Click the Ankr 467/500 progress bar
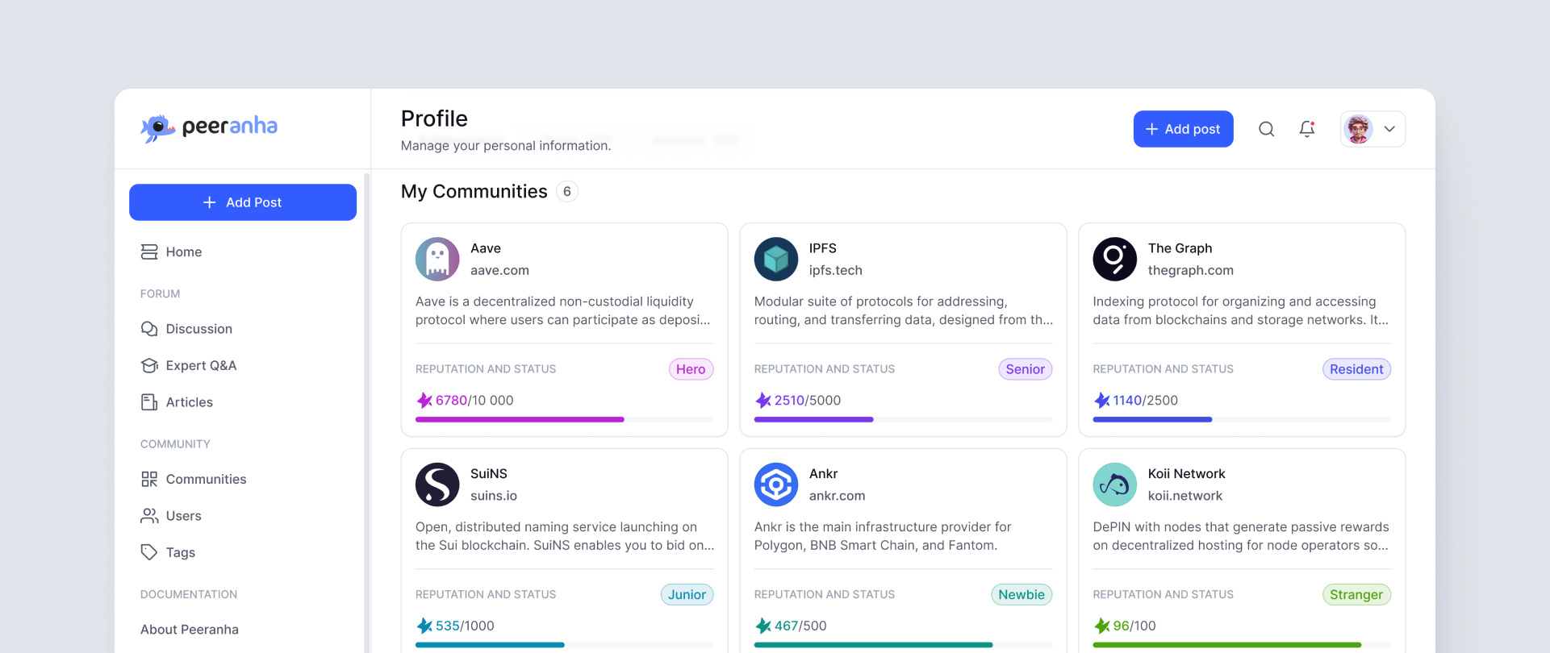The width and height of the screenshot is (1550, 653). pyautogui.click(x=903, y=645)
